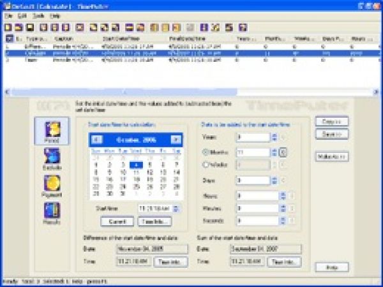Screen dimensions: 383x287
Task: Select the Weeks radio button
Action: pos(206,165)
